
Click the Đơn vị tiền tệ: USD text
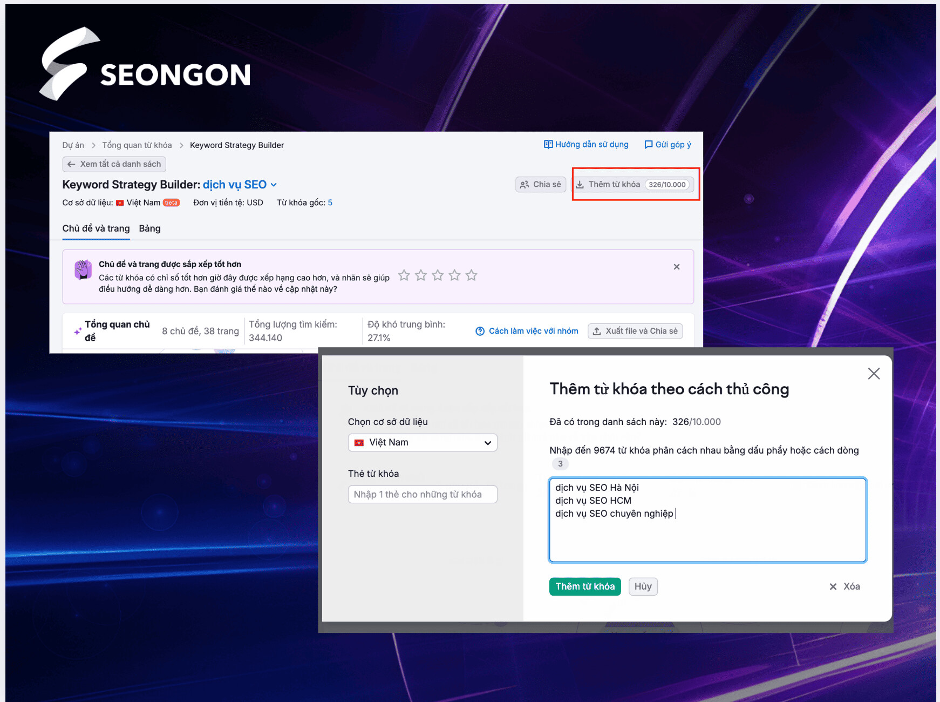(228, 203)
